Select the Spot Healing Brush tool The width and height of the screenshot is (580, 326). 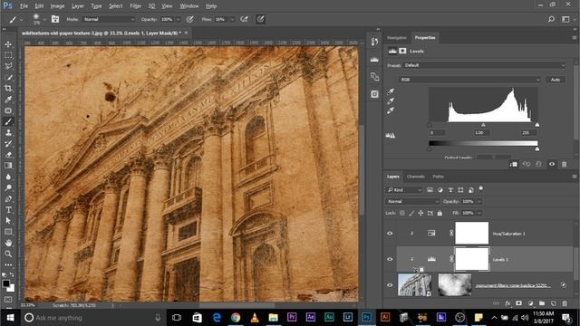[8, 110]
